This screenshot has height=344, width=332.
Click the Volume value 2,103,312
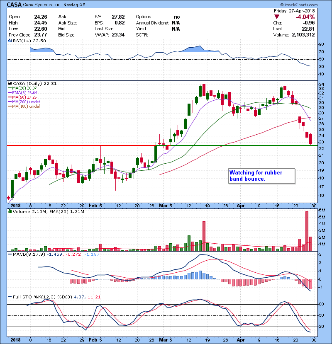pos(303,35)
